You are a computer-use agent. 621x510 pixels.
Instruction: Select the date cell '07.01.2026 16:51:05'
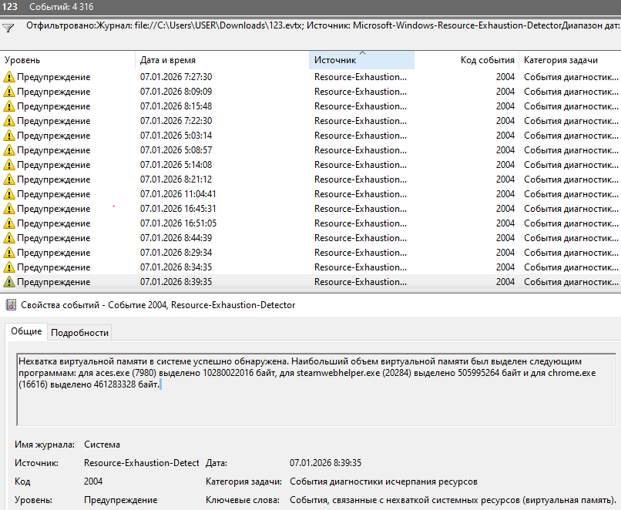178,223
